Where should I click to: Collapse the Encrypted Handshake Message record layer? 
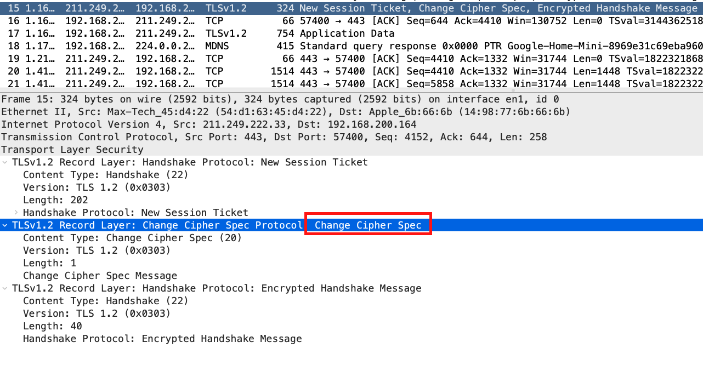tap(5, 288)
